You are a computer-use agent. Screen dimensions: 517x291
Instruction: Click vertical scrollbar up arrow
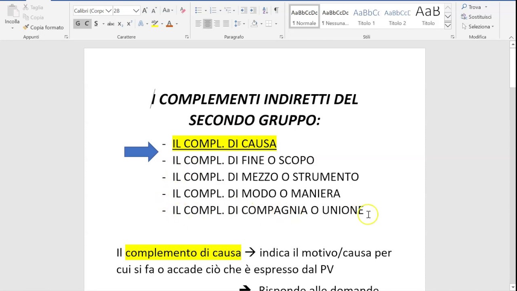pyautogui.click(x=513, y=44)
